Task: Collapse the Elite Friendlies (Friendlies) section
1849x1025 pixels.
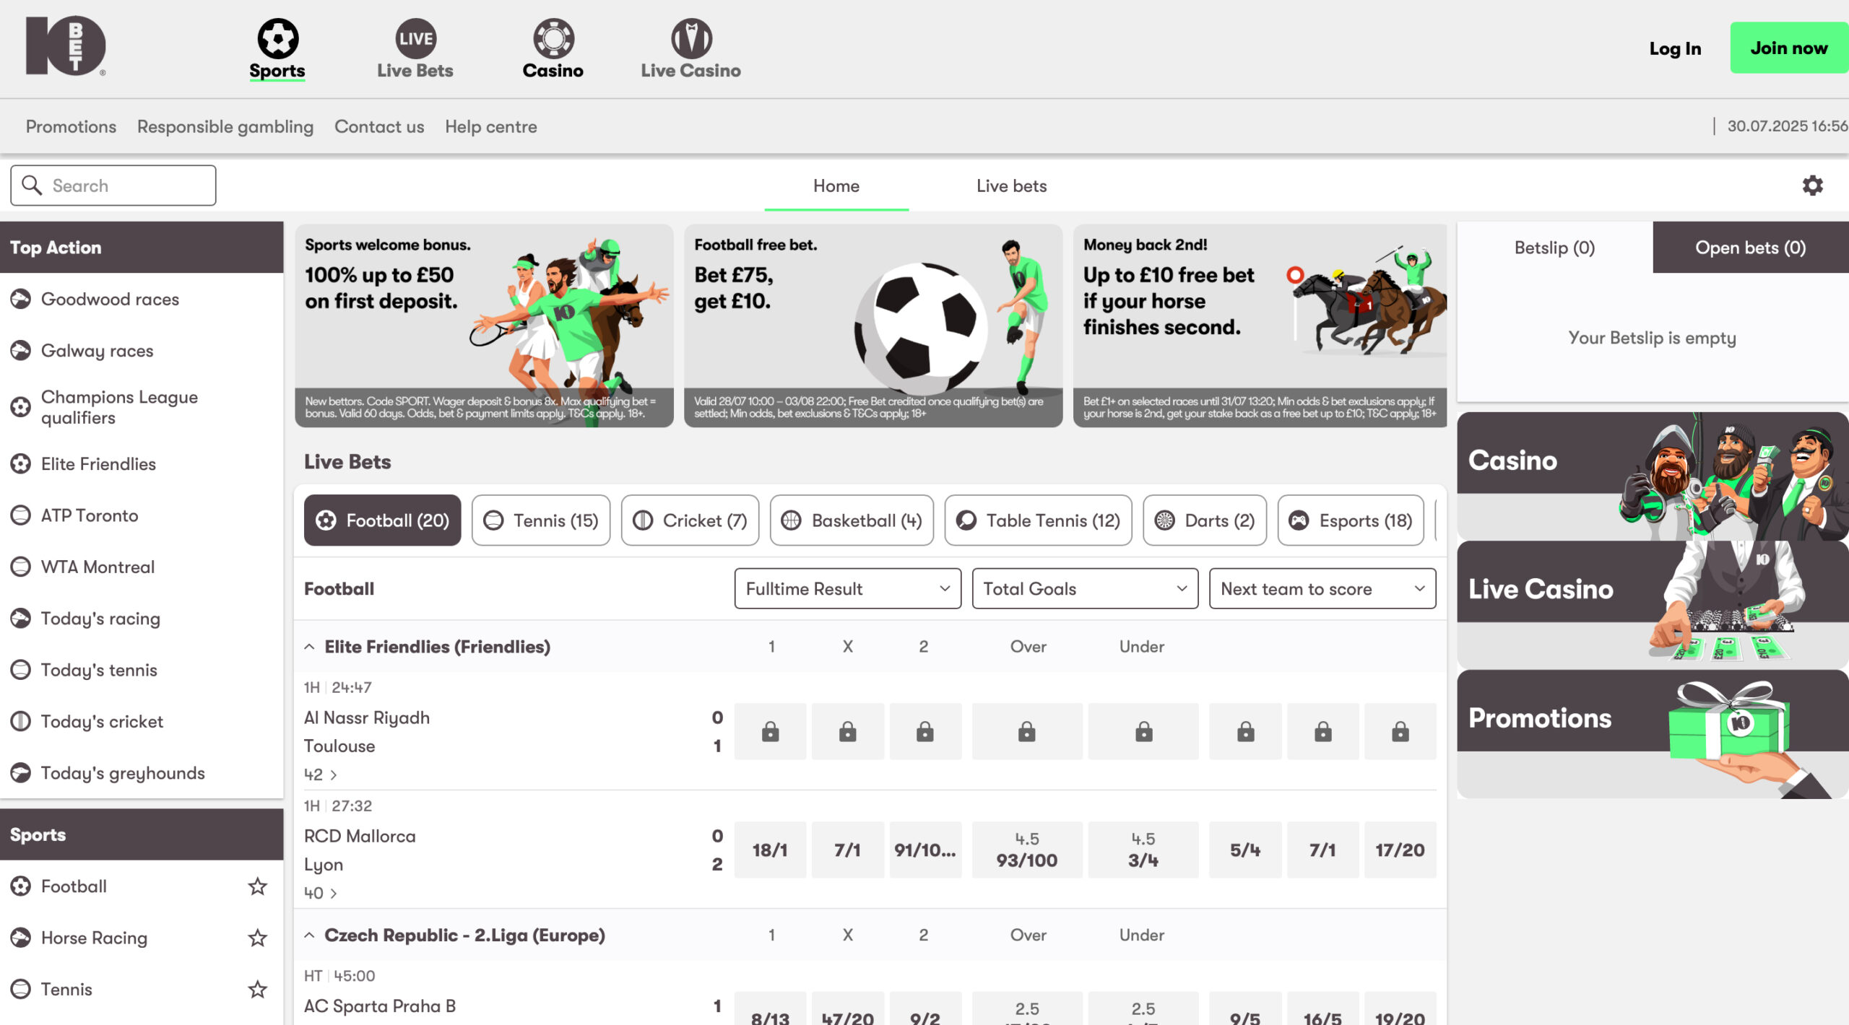Action: click(309, 646)
